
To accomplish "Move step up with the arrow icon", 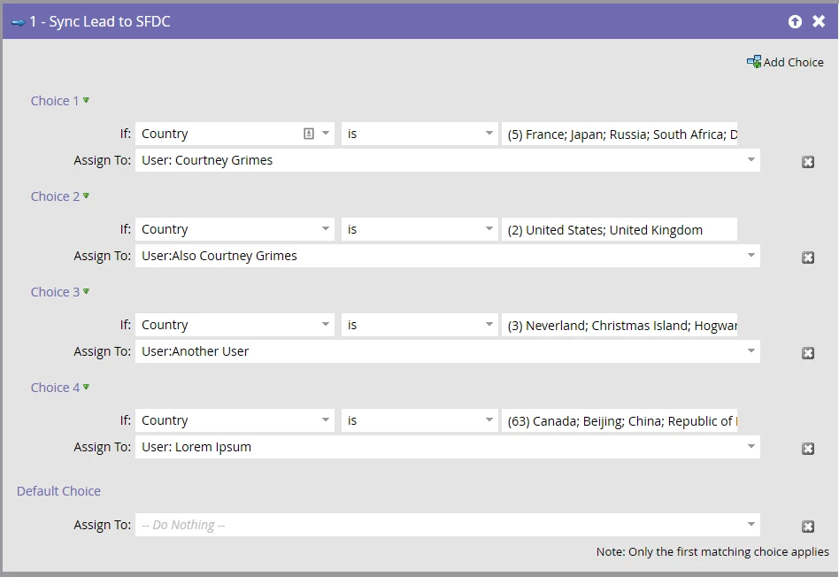I will (795, 21).
